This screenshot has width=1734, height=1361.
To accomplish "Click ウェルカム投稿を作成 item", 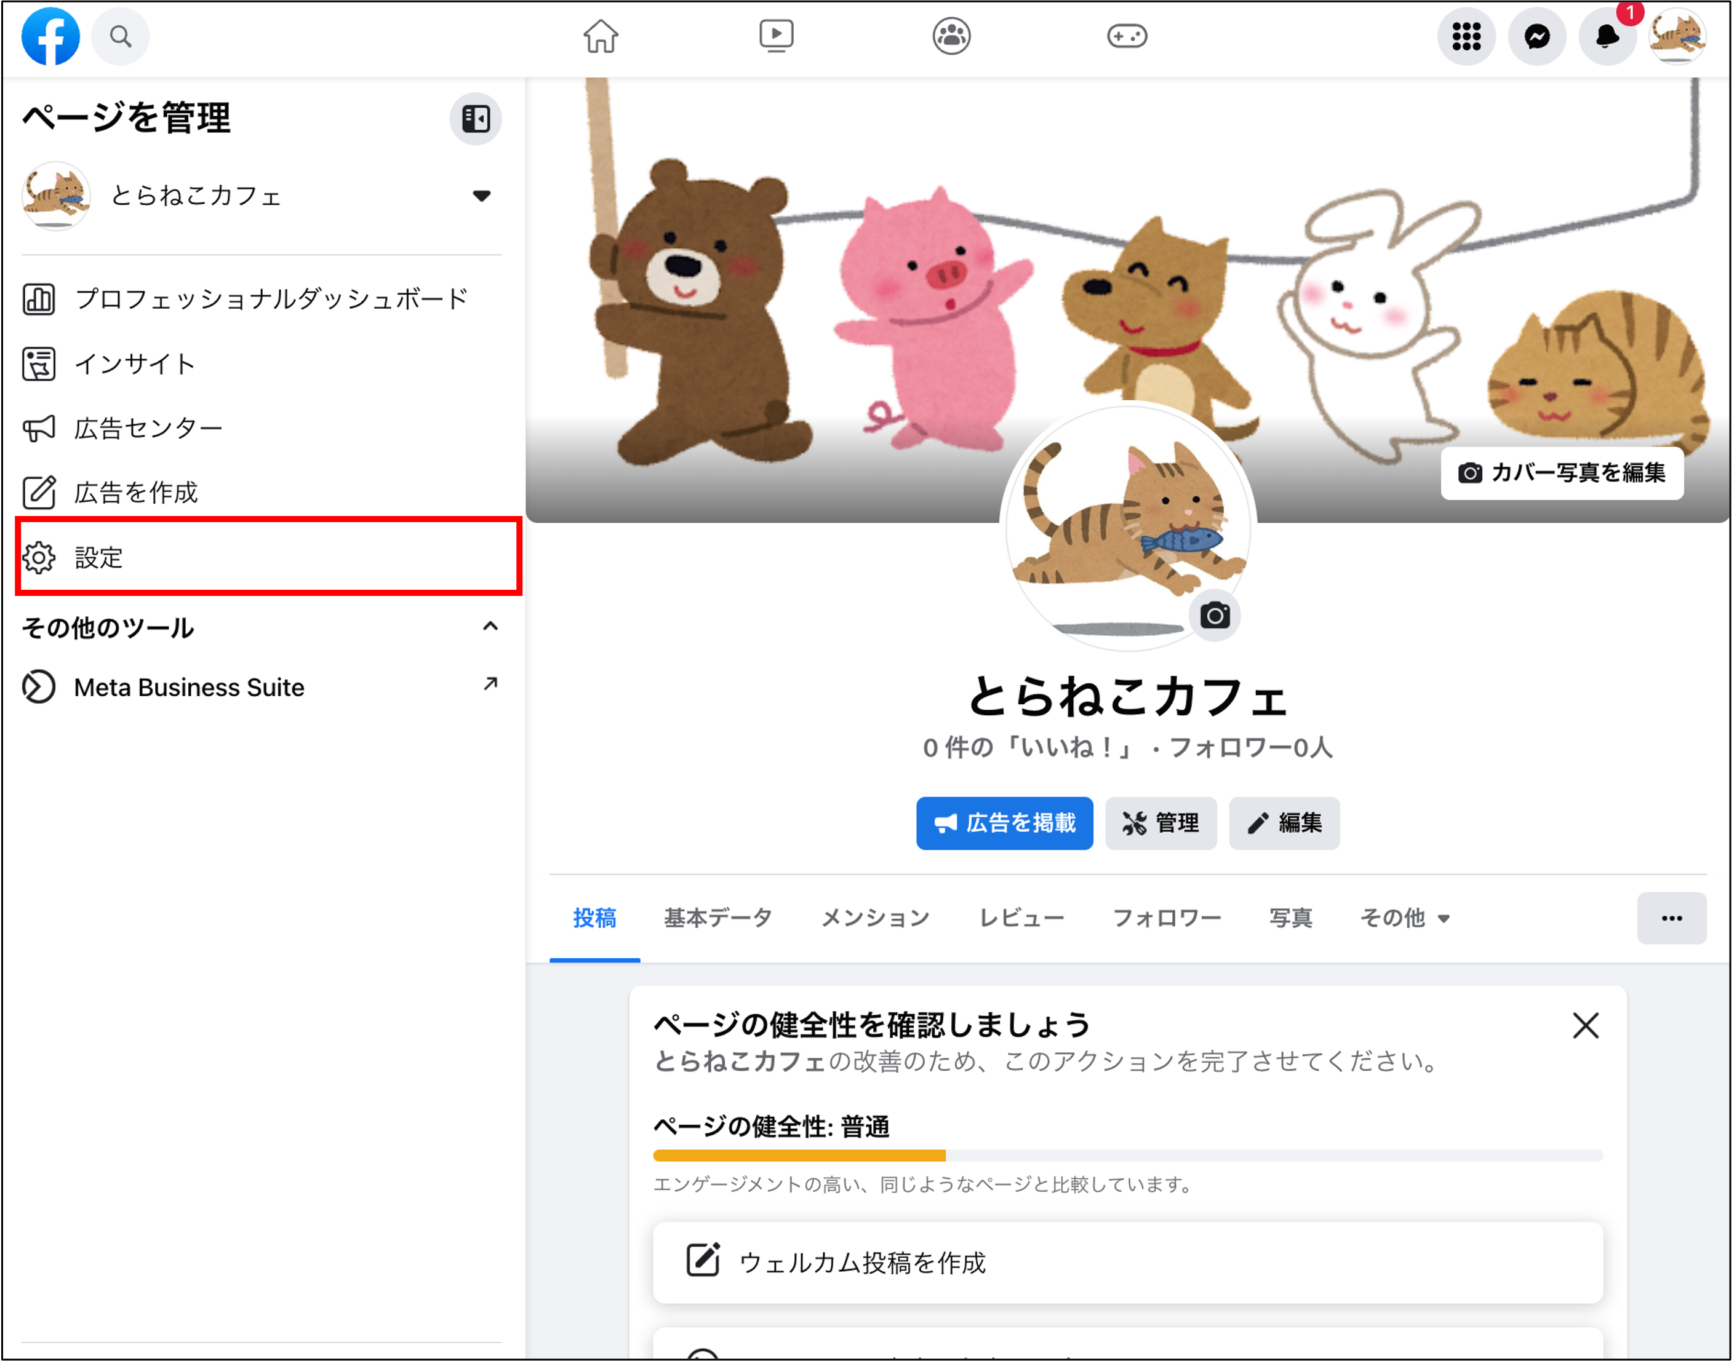I will (x=1127, y=1263).
